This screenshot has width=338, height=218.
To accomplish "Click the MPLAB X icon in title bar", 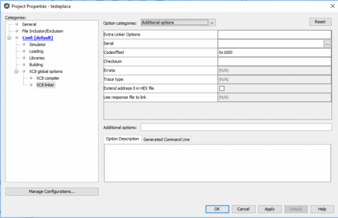I will (6, 6).
